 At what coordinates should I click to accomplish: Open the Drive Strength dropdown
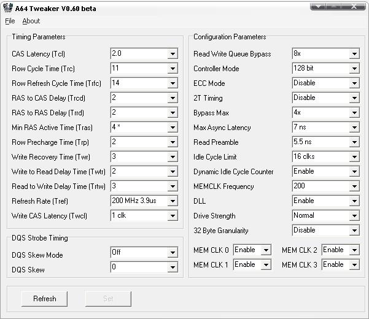pos(326,215)
